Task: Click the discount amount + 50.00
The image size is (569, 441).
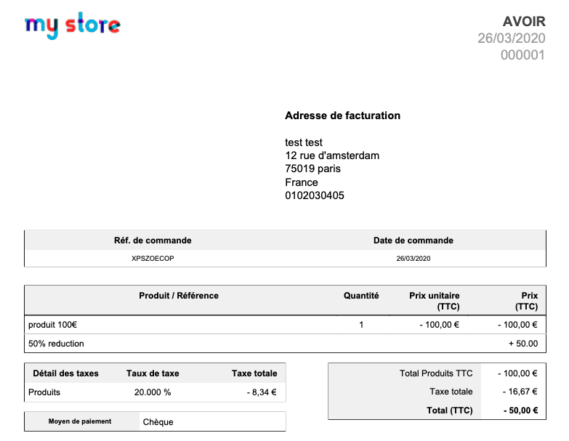Action: click(523, 344)
